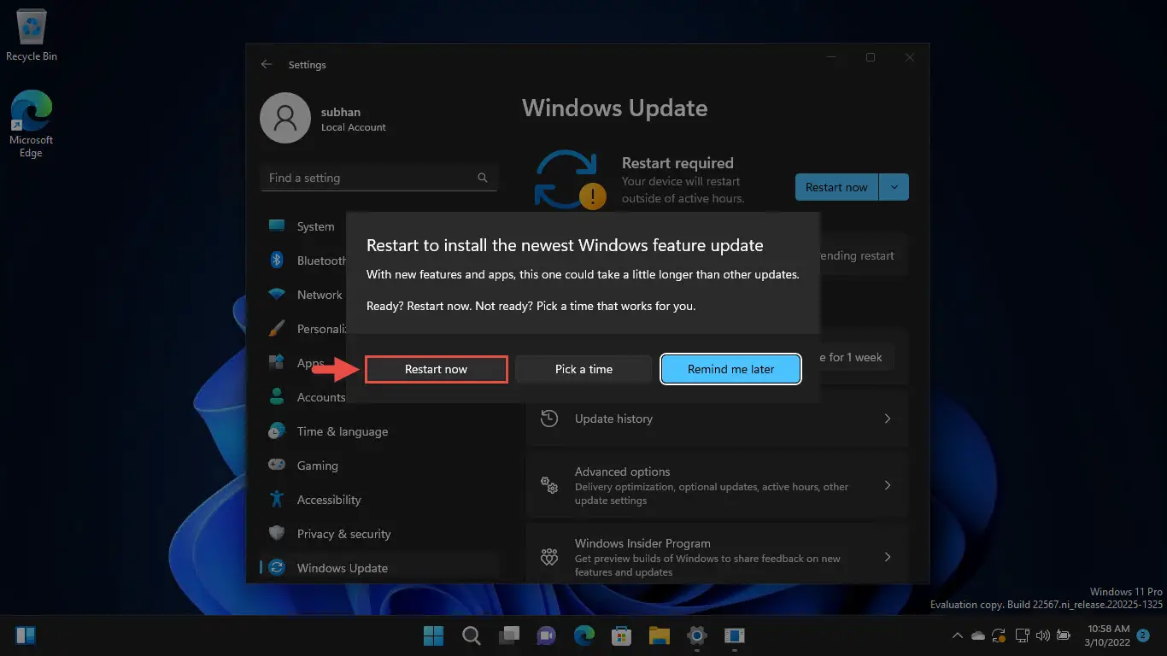
Task: Click the OneDrive cloud tray icon
Action: click(x=978, y=635)
